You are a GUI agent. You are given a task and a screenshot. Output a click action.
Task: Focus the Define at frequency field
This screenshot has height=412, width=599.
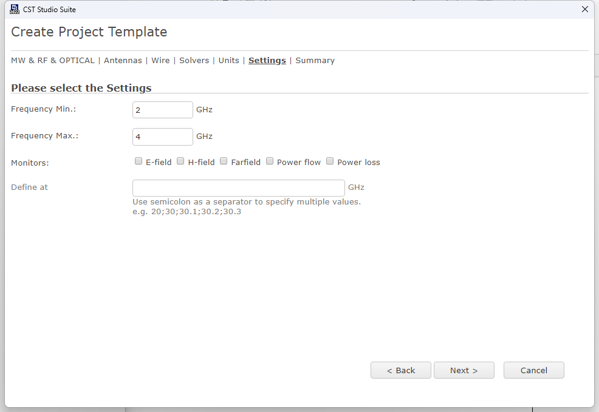[239, 188]
